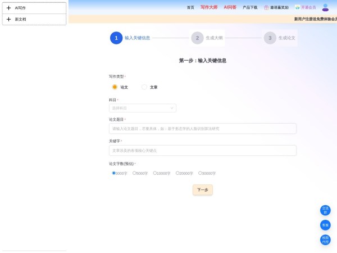Focus the 关键字 keywords input field
The width and height of the screenshot is (337, 253).
pos(202,150)
